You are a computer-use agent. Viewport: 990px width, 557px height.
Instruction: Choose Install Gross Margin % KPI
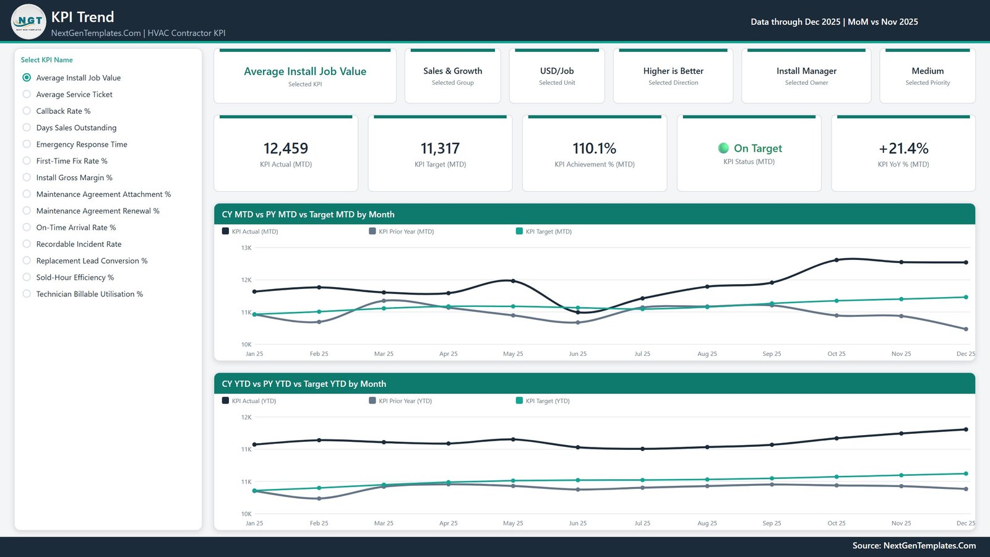click(27, 178)
